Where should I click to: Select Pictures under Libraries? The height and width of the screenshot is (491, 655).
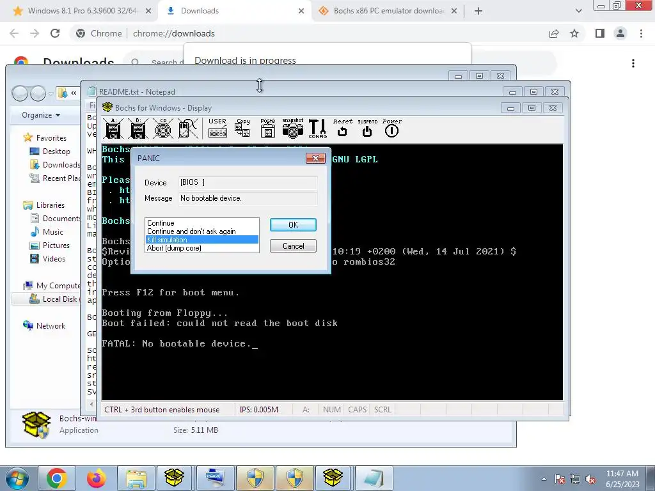click(50, 245)
